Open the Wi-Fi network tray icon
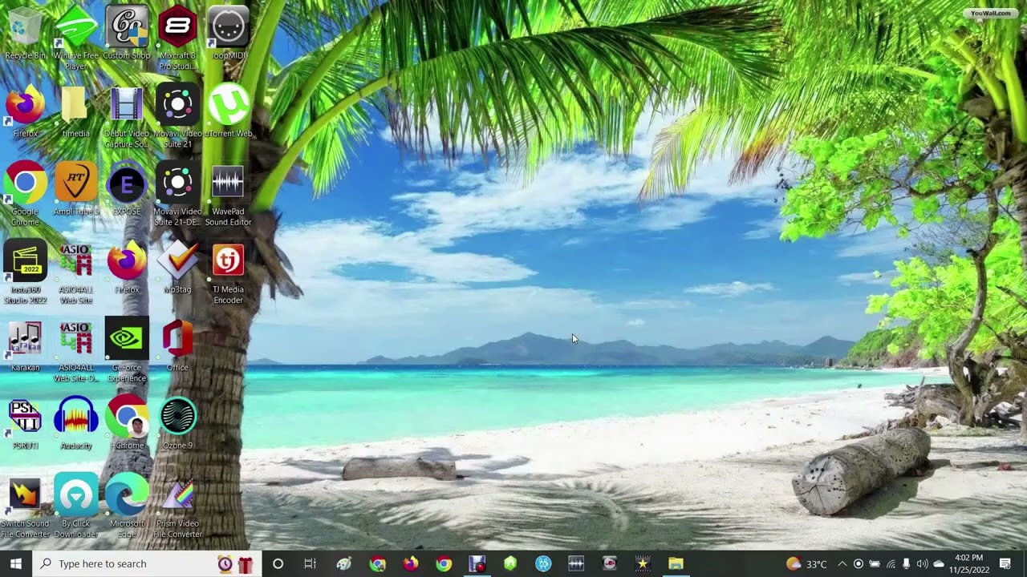 (x=891, y=563)
